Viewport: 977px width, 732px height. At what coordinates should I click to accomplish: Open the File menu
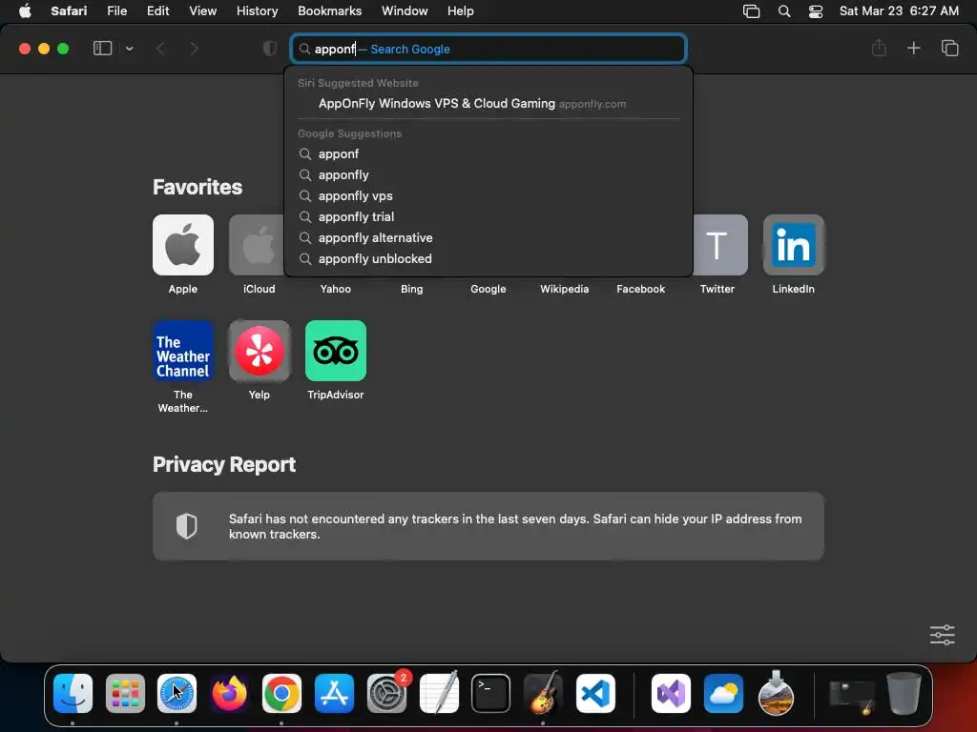(116, 11)
